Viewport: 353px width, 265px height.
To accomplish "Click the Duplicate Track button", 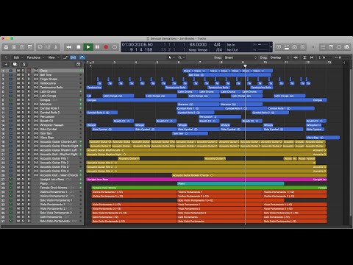I will coord(15,64).
